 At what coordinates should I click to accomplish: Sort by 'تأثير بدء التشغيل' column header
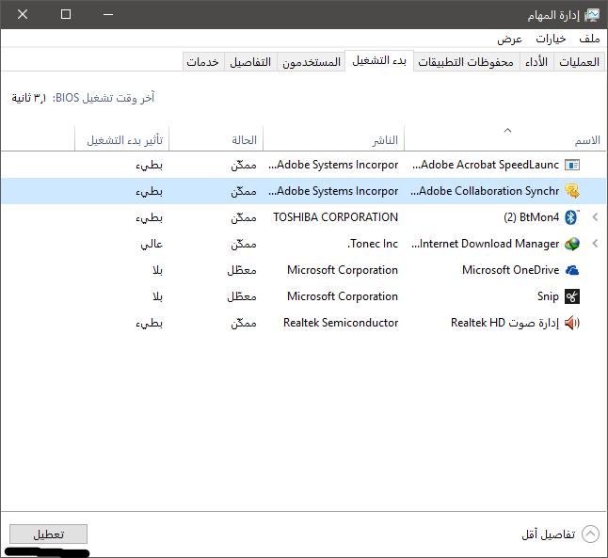[121, 138]
